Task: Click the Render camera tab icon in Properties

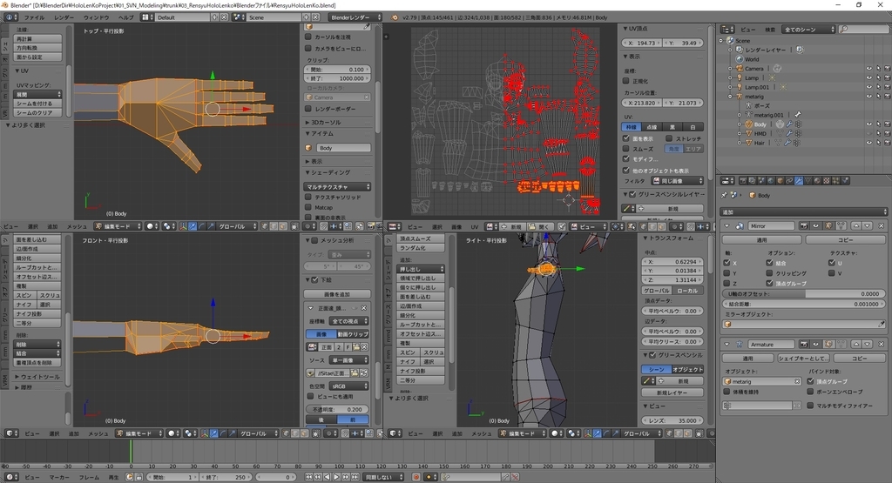Action: pos(743,181)
